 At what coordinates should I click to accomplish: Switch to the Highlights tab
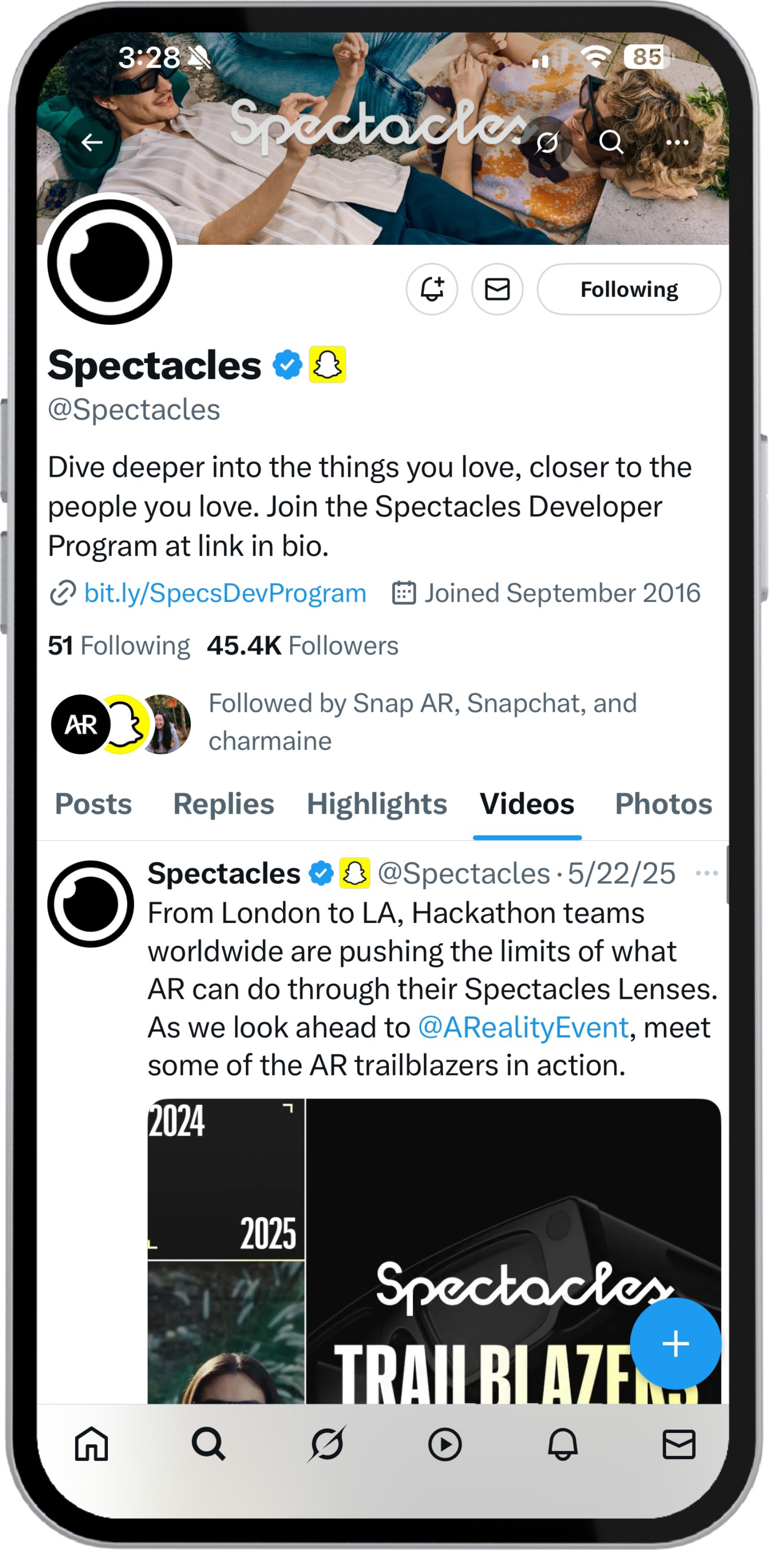(x=376, y=804)
